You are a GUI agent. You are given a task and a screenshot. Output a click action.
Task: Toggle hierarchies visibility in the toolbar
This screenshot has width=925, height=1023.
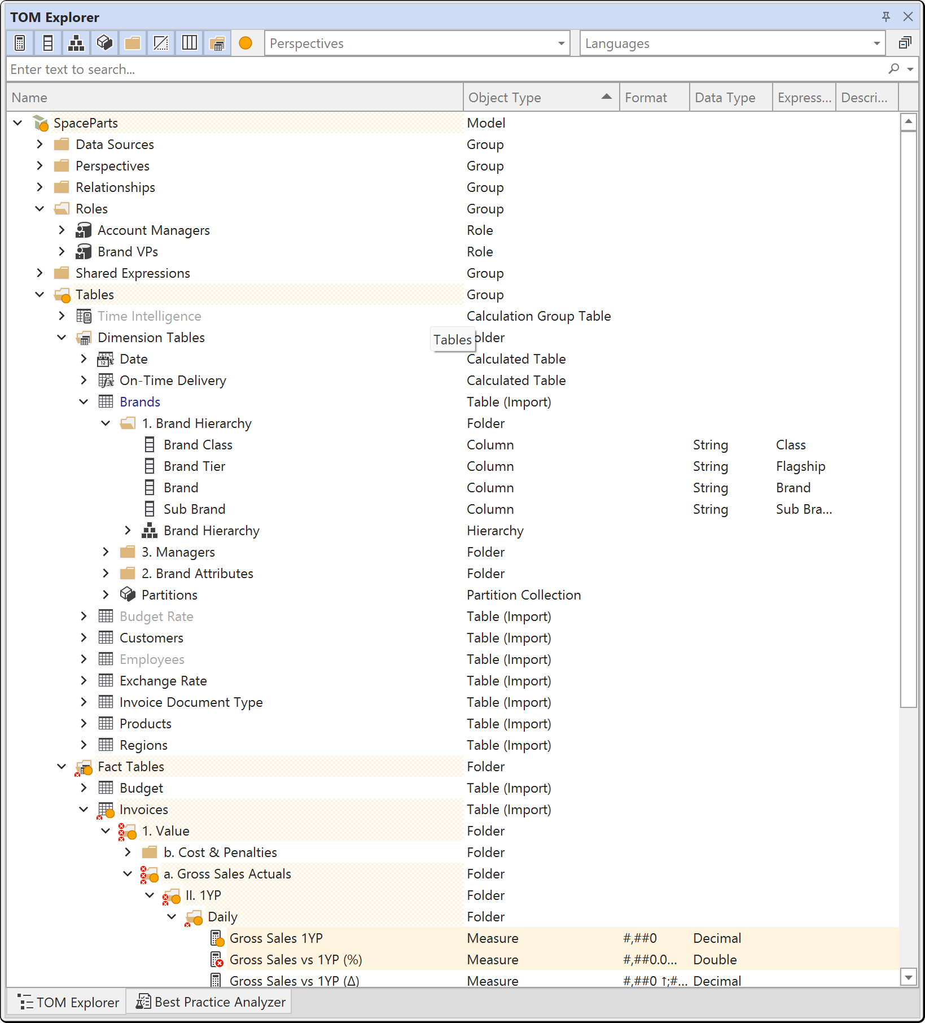(x=76, y=43)
